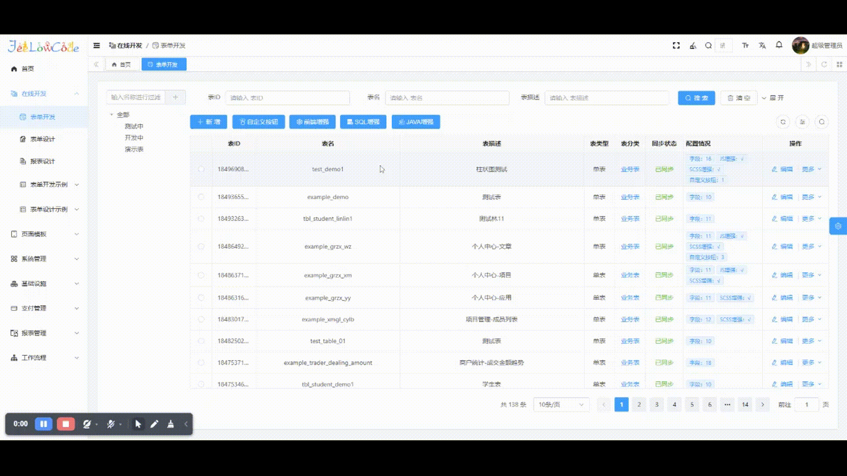
Task: Click the table refresh circular icon
Action: [783, 122]
